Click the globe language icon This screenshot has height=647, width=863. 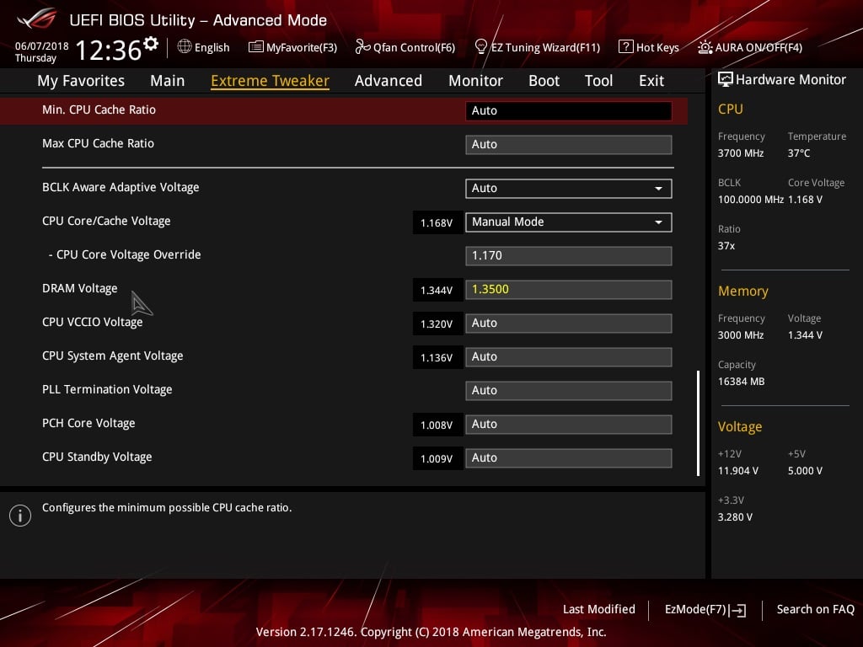185,47
